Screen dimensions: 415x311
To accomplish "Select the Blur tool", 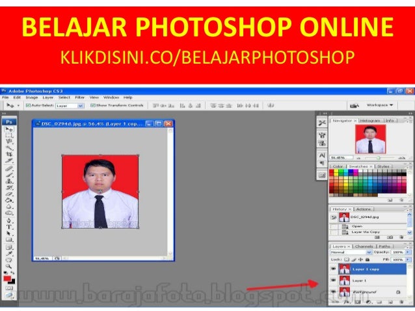I will click(9, 206).
